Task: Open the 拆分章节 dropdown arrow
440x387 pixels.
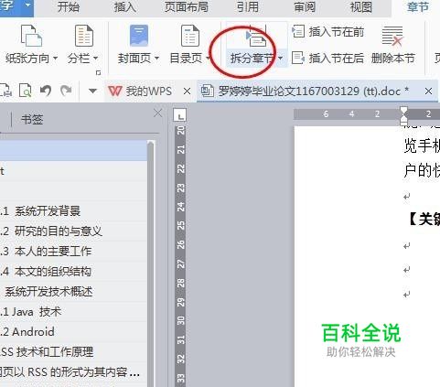Action: [x=280, y=58]
